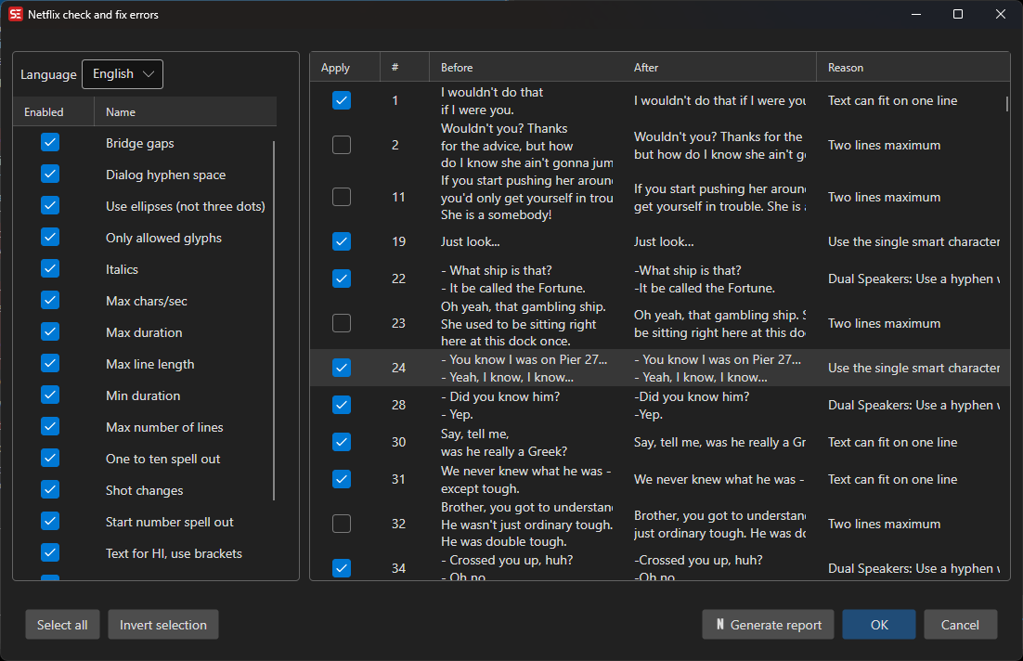
Task: Click the Netflix icon on Generate report
Action: (720, 625)
